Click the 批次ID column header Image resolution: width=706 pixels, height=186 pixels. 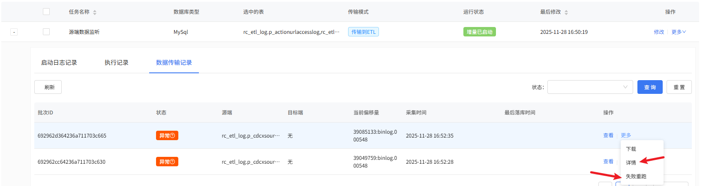pos(45,113)
